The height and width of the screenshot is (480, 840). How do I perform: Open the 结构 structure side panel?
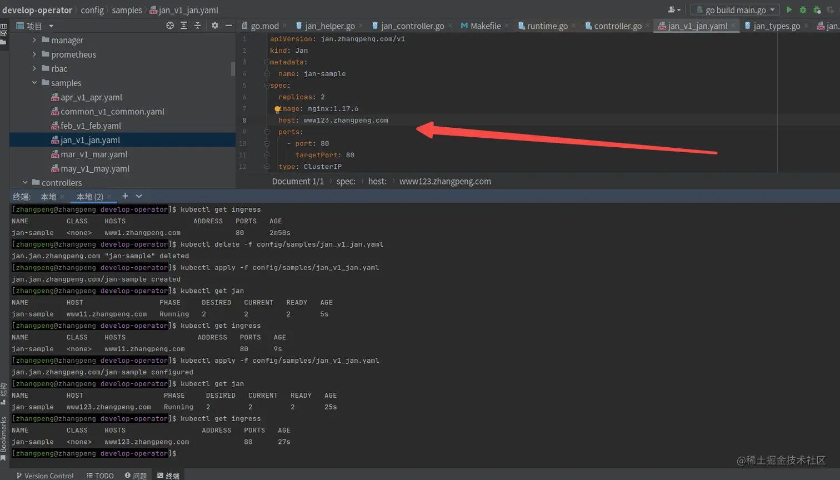[4, 393]
